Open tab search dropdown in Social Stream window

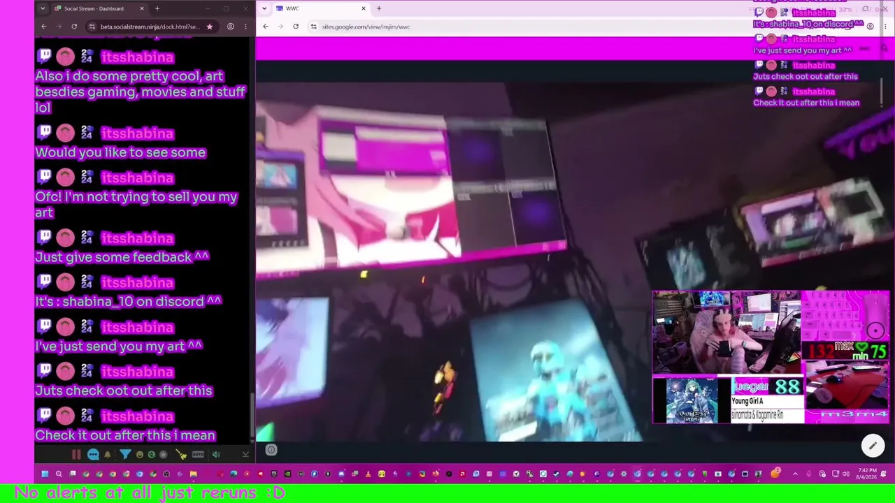tap(43, 8)
